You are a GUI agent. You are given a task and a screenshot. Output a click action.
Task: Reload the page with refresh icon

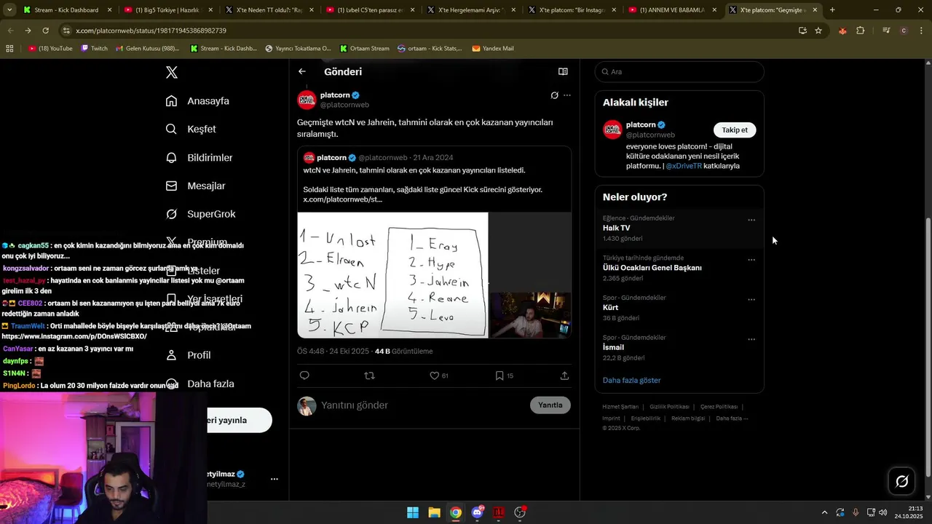[45, 31]
